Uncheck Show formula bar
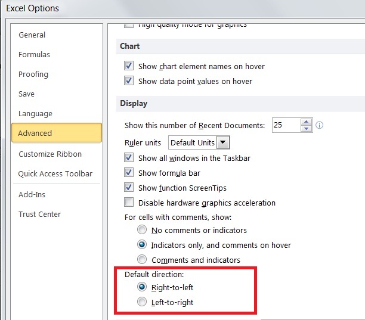 click(129, 172)
